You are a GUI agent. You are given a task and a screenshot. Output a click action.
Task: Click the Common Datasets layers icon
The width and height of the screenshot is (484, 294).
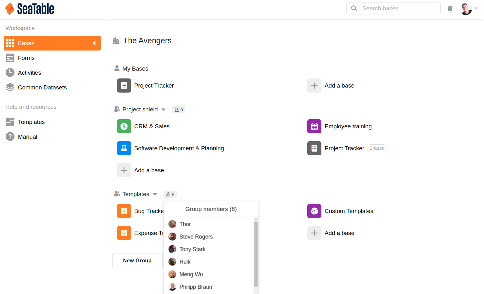click(x=10, y=87)
